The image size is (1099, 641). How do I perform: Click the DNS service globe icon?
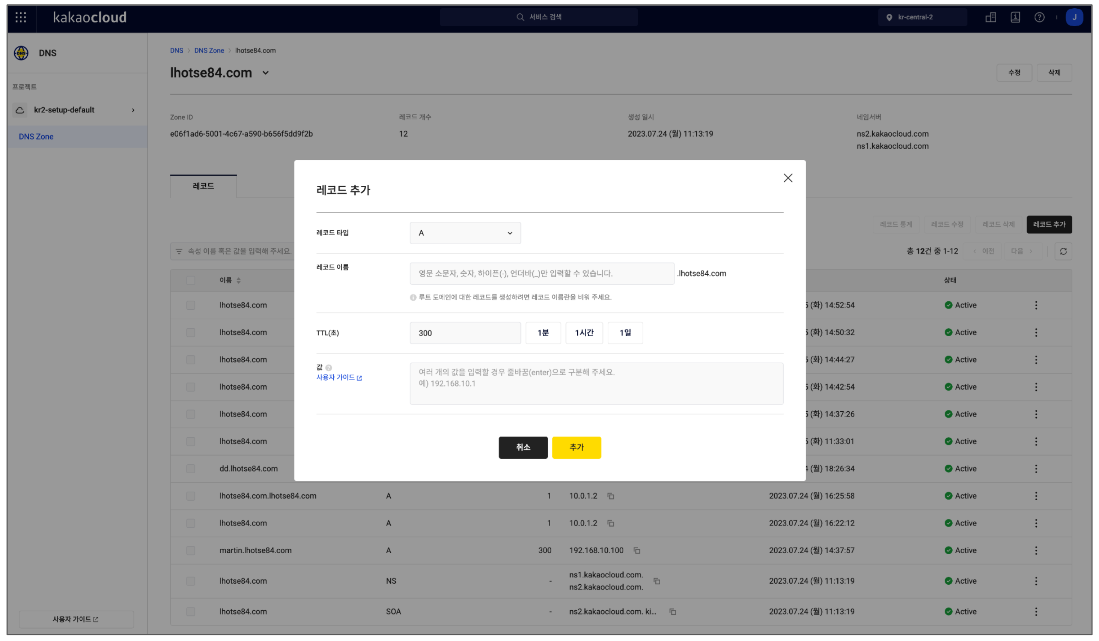21,53
